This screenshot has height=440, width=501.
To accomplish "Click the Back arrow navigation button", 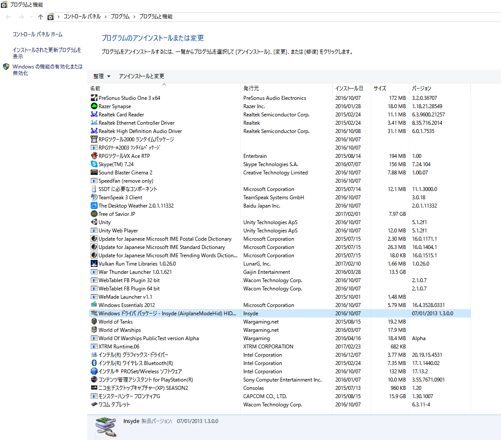I will 9,17.
